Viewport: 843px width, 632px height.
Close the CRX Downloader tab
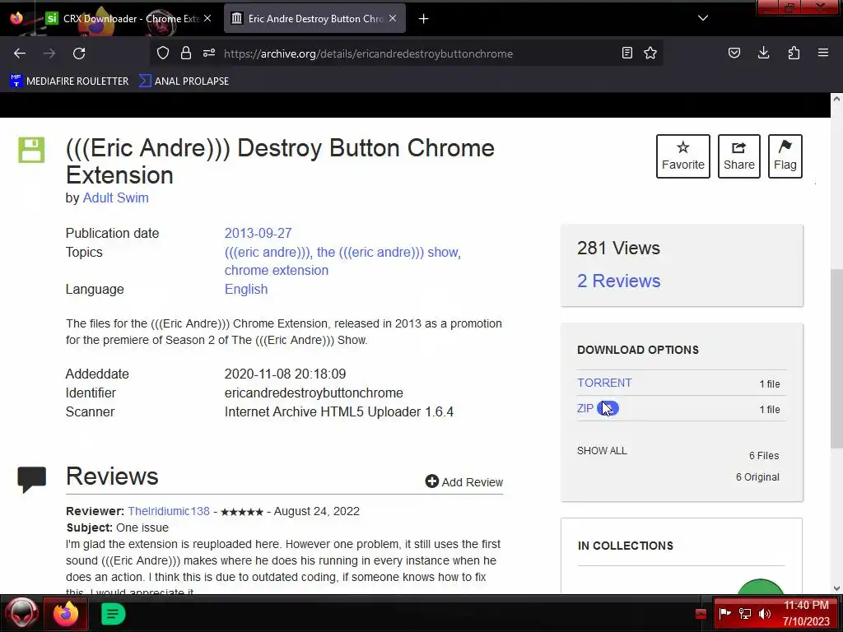click(x=207, y=18)
